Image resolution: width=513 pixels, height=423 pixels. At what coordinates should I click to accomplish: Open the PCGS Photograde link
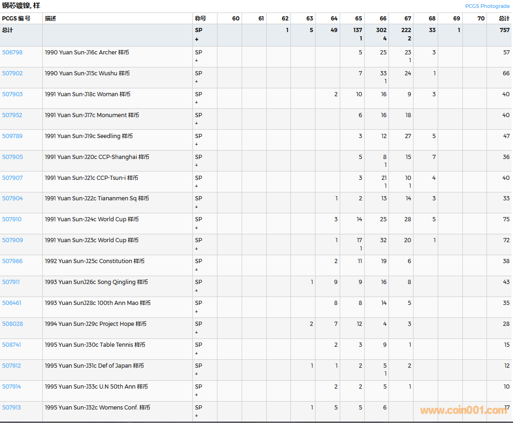coord(487,6)
